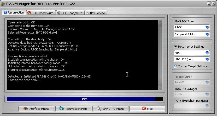Open the DCC Read/Write tab
Viewport: 217px width, 116px height.
pos(71,13)
